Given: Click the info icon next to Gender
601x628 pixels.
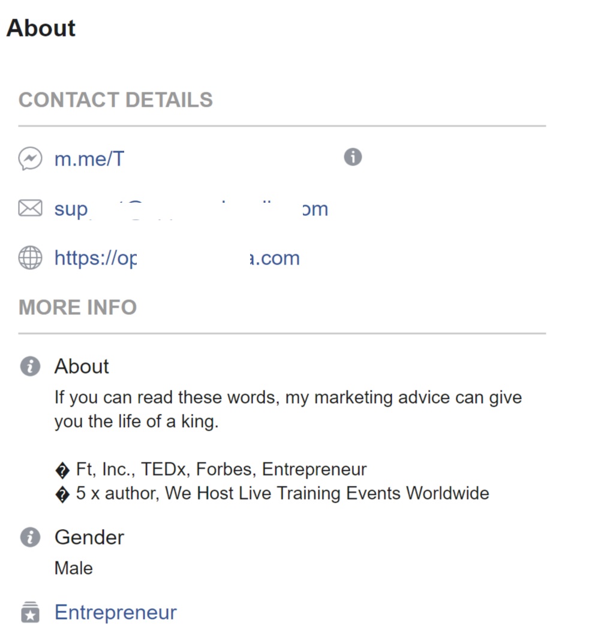Looking at the screenshot, I should (30, 537).
